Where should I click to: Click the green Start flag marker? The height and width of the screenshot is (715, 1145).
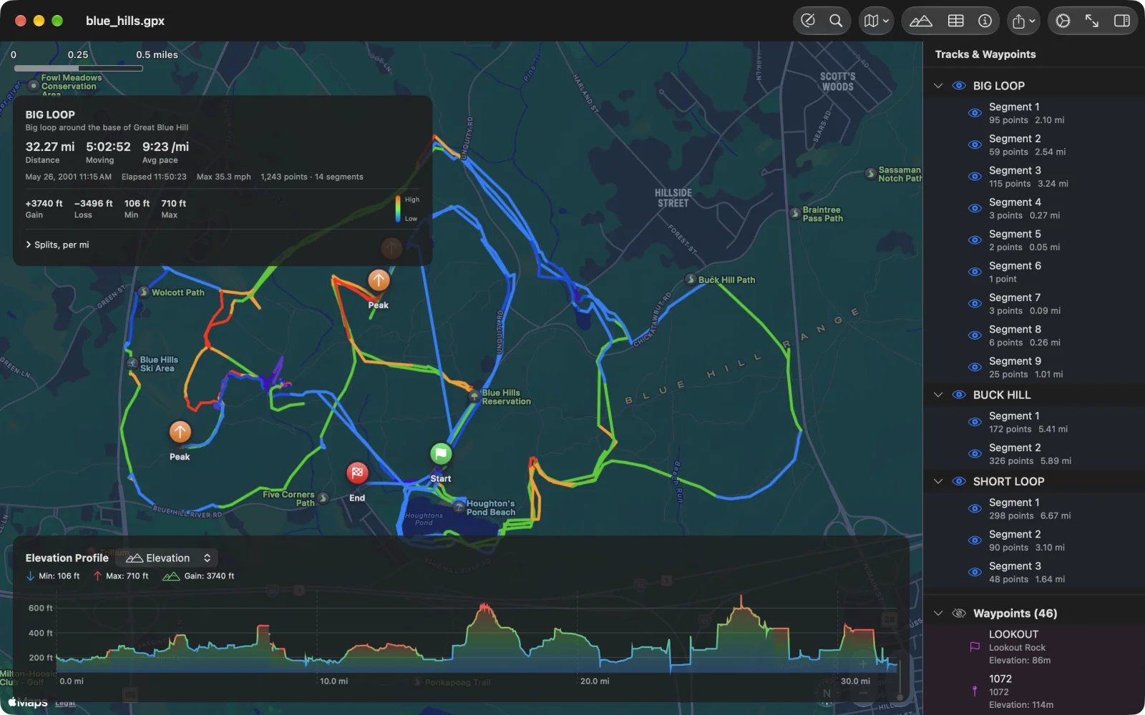441,454
